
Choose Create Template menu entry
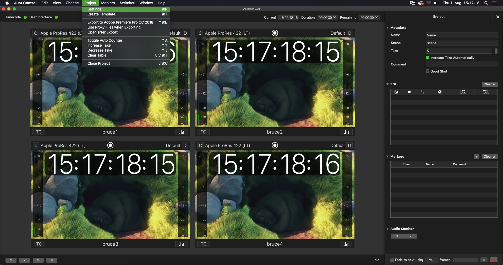click(x=126, y=14)
